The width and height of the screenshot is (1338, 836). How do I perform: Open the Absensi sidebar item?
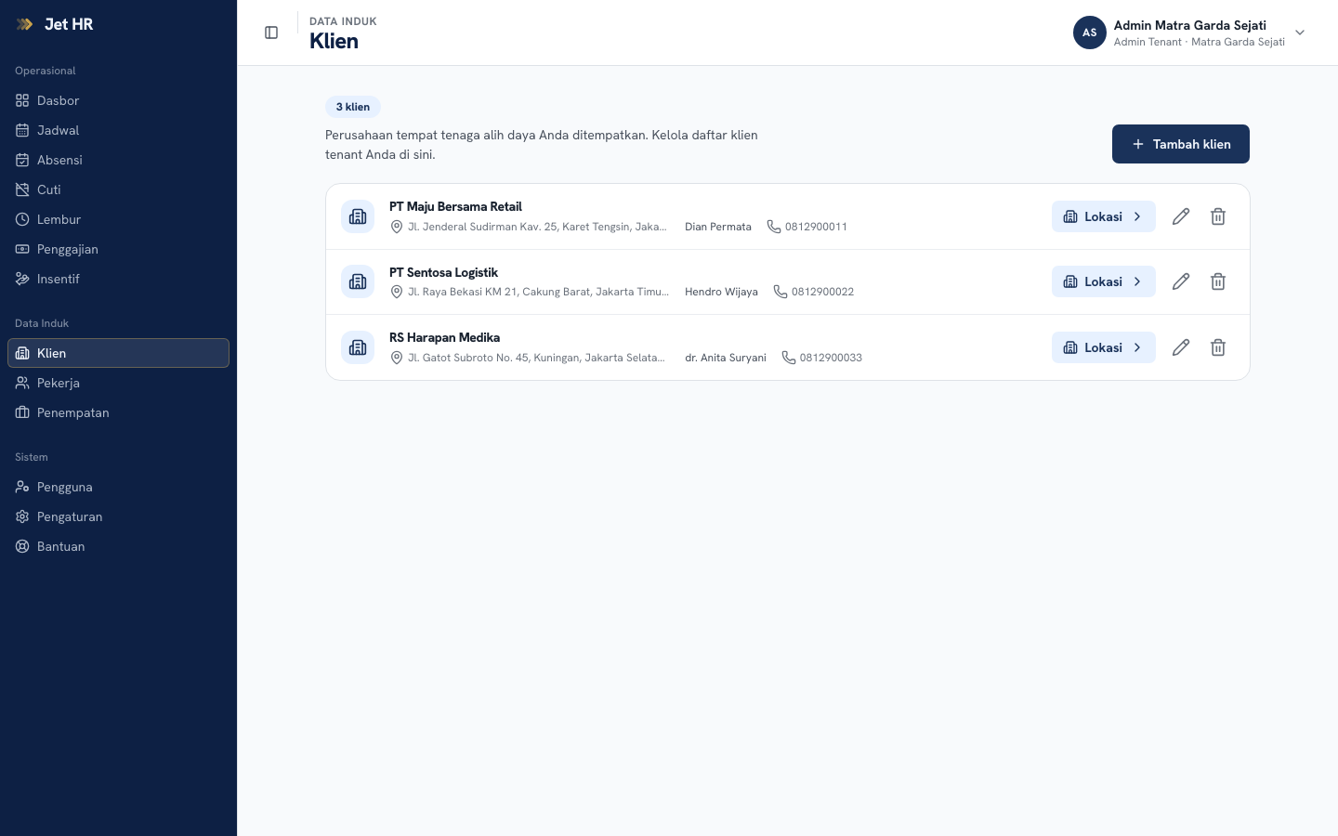pos(118,160)
